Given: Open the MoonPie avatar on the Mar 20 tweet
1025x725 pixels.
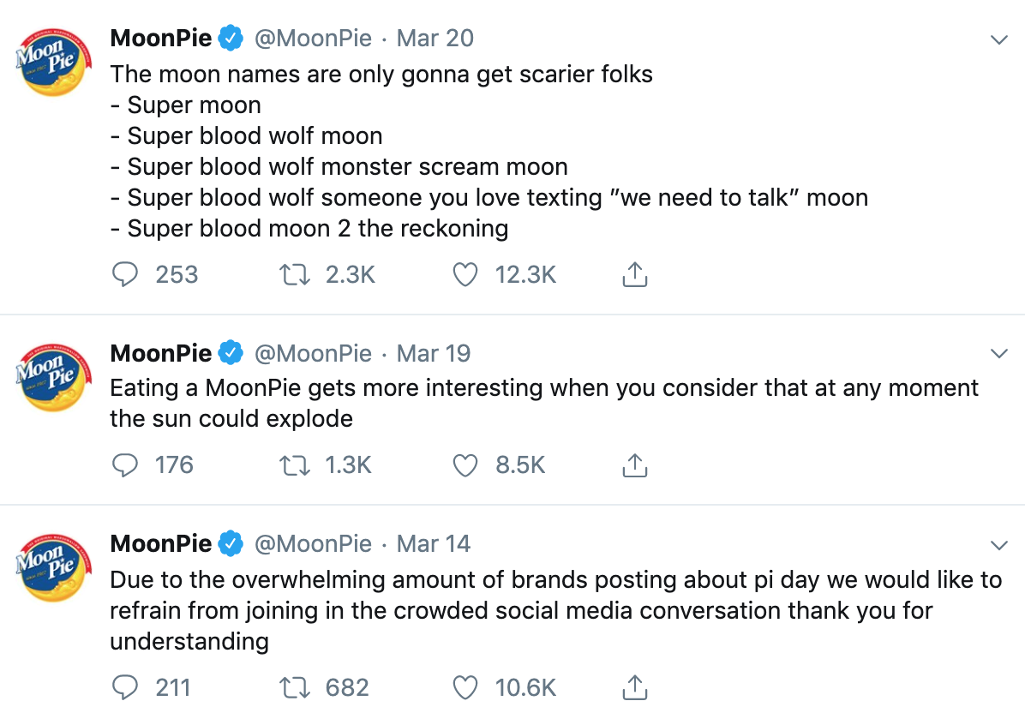Looking at the screenshot, I should [x=54, y=63].
